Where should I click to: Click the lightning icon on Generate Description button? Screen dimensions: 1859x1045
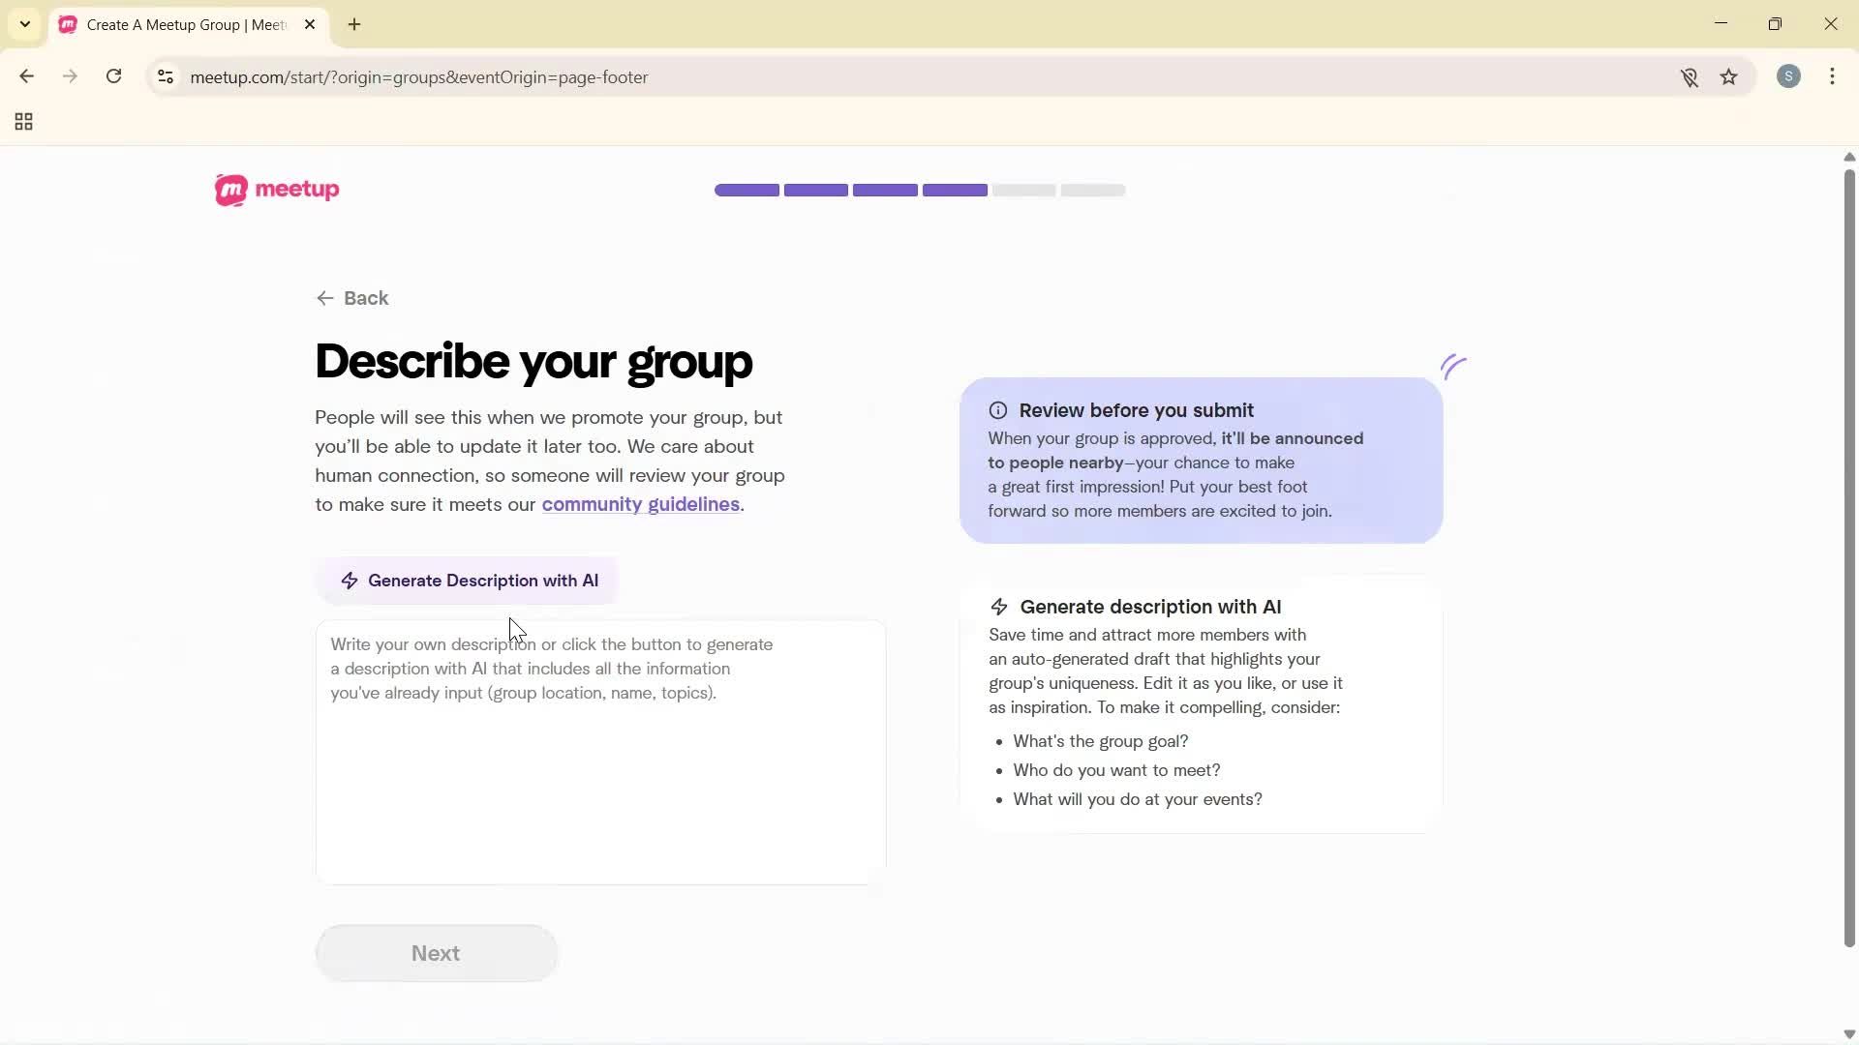[x=350, y=581]
